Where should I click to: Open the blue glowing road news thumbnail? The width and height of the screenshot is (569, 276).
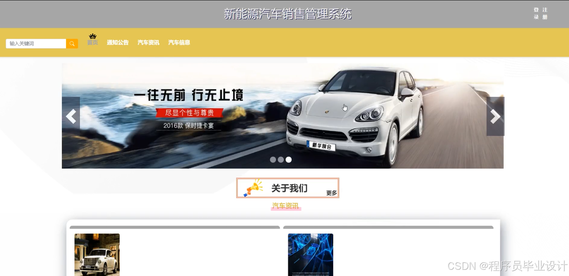310,255
